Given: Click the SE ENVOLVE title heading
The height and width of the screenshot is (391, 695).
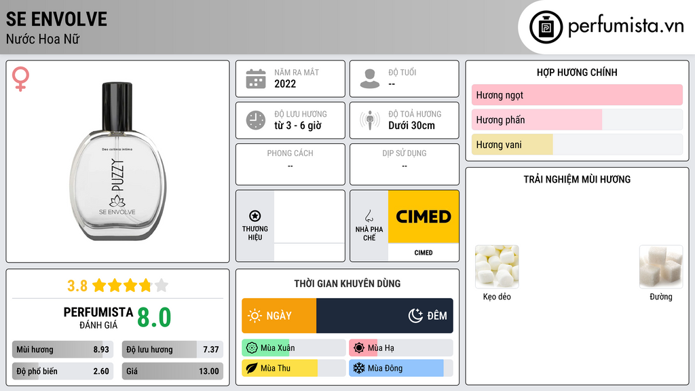Looking at the screenshot, I should coord(56,19).
